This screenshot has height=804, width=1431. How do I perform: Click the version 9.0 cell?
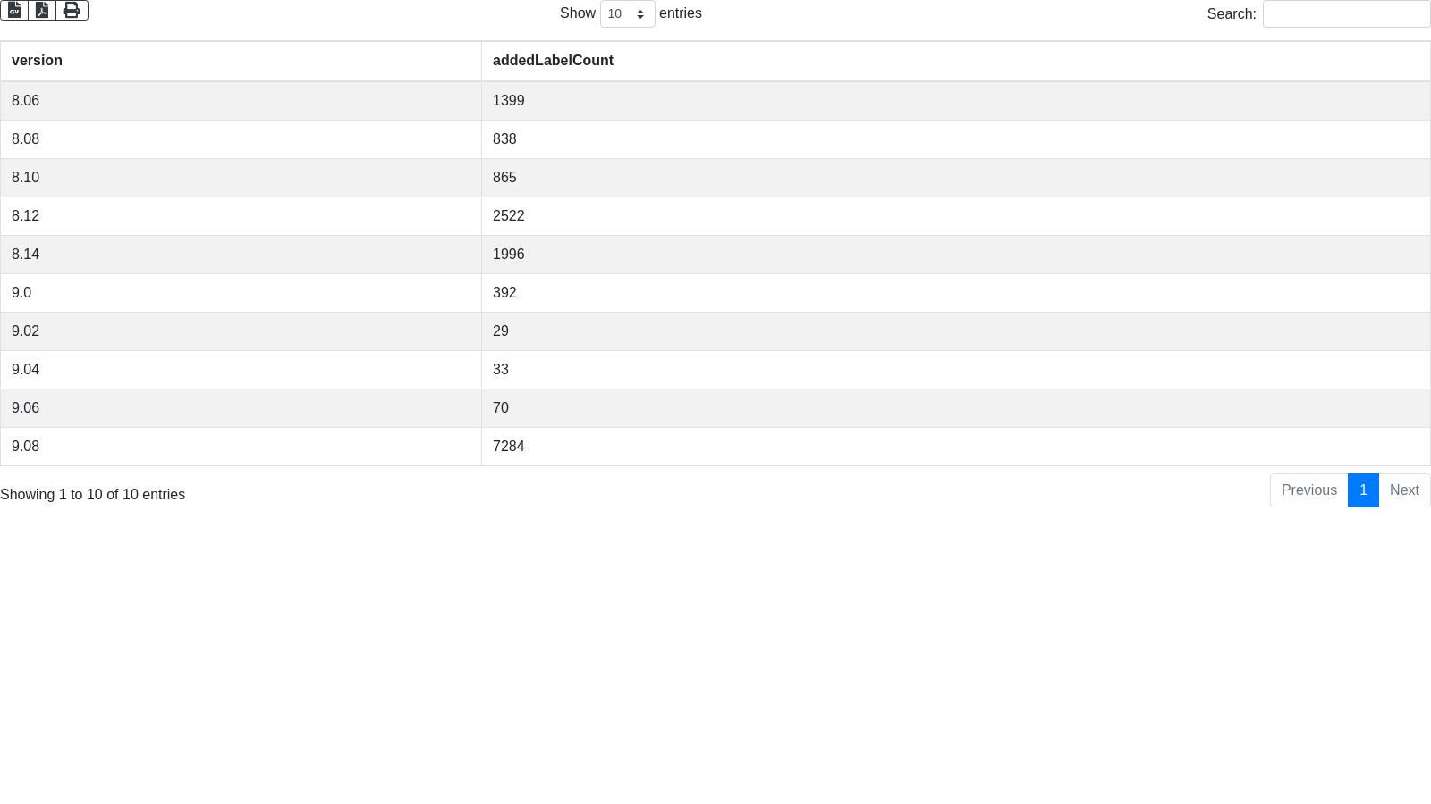pyautogui.click(x=21, y=293)
